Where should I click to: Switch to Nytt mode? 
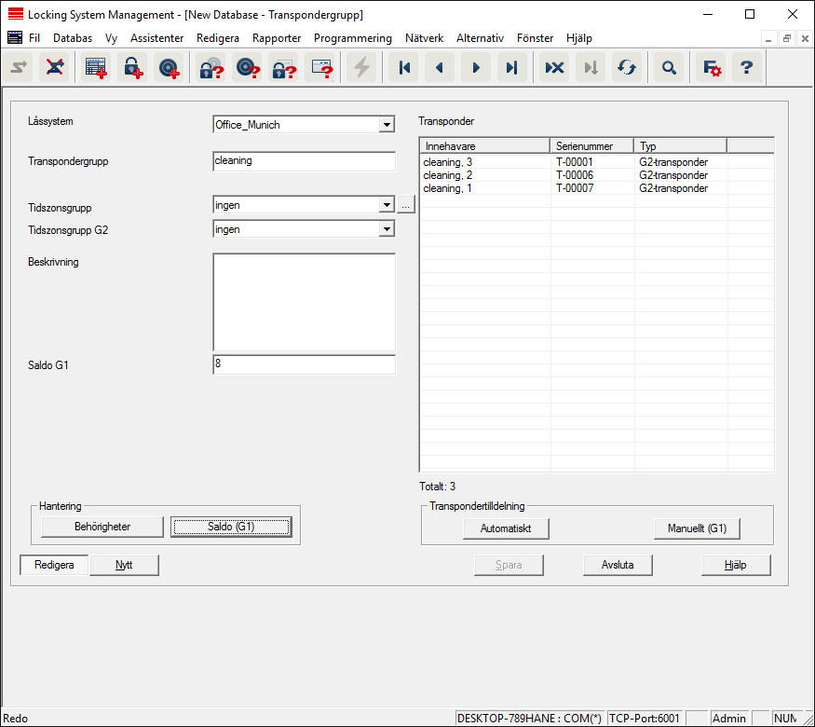coord(124,565)
